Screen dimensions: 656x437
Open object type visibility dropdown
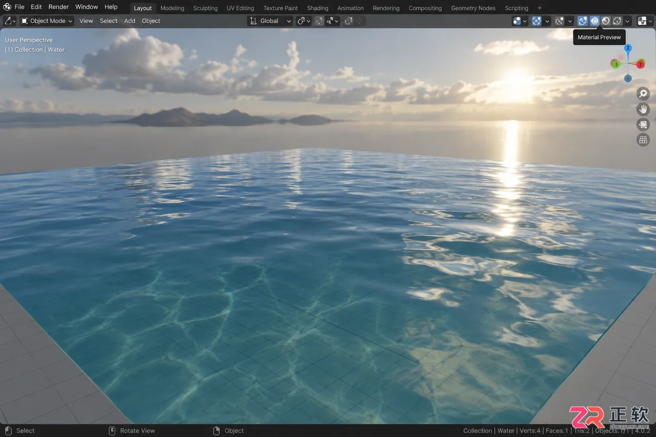[520, 21]
